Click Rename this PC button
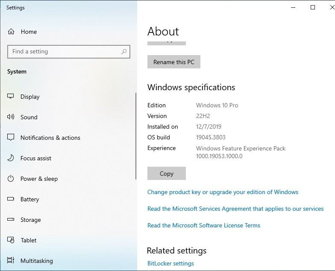 pyautogui.click(x=173, y=62)
